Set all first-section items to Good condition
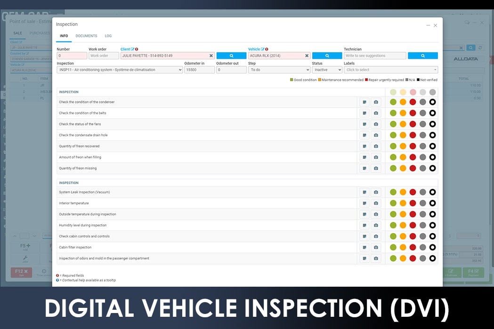Image resolution: width=494 pixels, height=329 pixels. click(393, 92)
